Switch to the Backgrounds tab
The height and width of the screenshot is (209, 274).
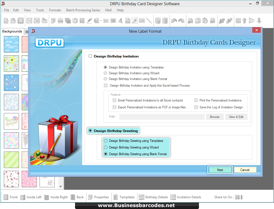12,31
